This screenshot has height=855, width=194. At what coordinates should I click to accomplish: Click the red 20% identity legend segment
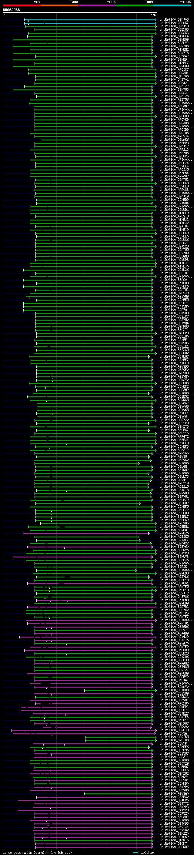pos(22,5)
